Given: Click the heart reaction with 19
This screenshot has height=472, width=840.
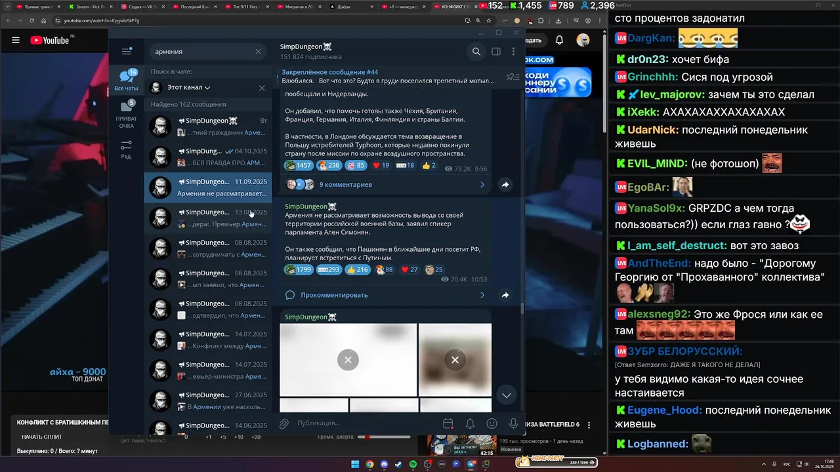Looking at the screenshot, I should [380, 165].
